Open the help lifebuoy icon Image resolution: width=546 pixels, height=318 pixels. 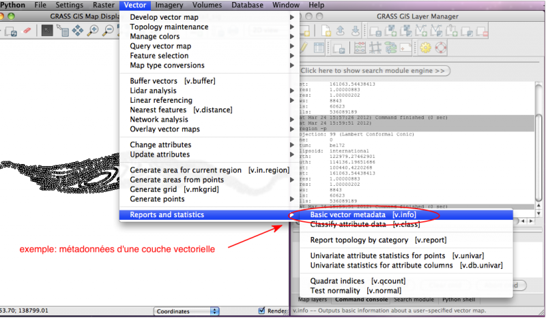click(440, 48)
